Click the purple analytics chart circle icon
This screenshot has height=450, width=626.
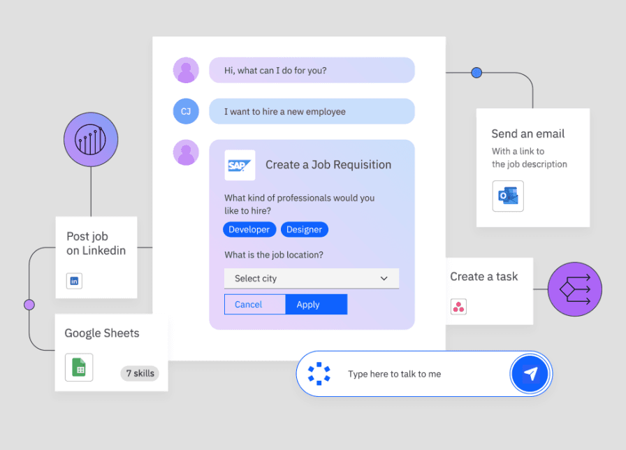point(91,140)
